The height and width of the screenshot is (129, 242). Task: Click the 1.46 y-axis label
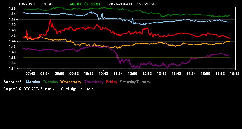coord(12,36)
